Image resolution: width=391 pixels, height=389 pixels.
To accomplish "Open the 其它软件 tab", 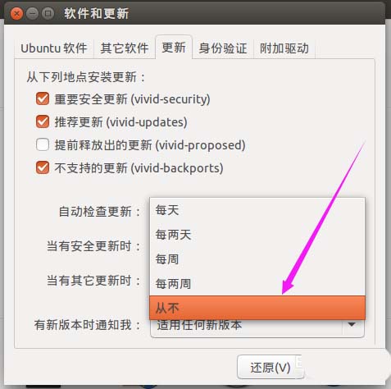I will 125,48.
